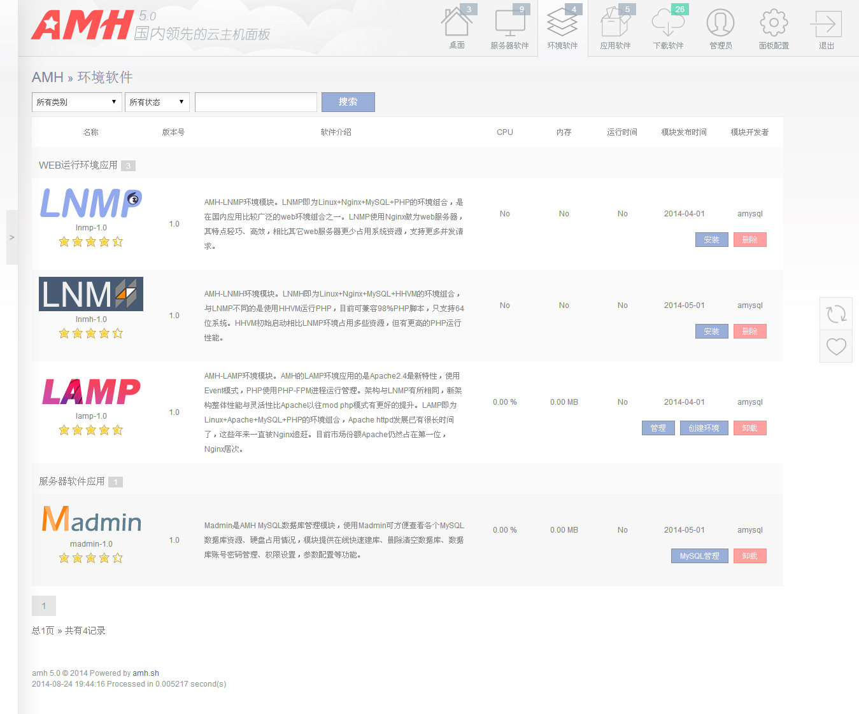Click 安装 button for LNMP module

pyautogui.click(x=711, y=240)
